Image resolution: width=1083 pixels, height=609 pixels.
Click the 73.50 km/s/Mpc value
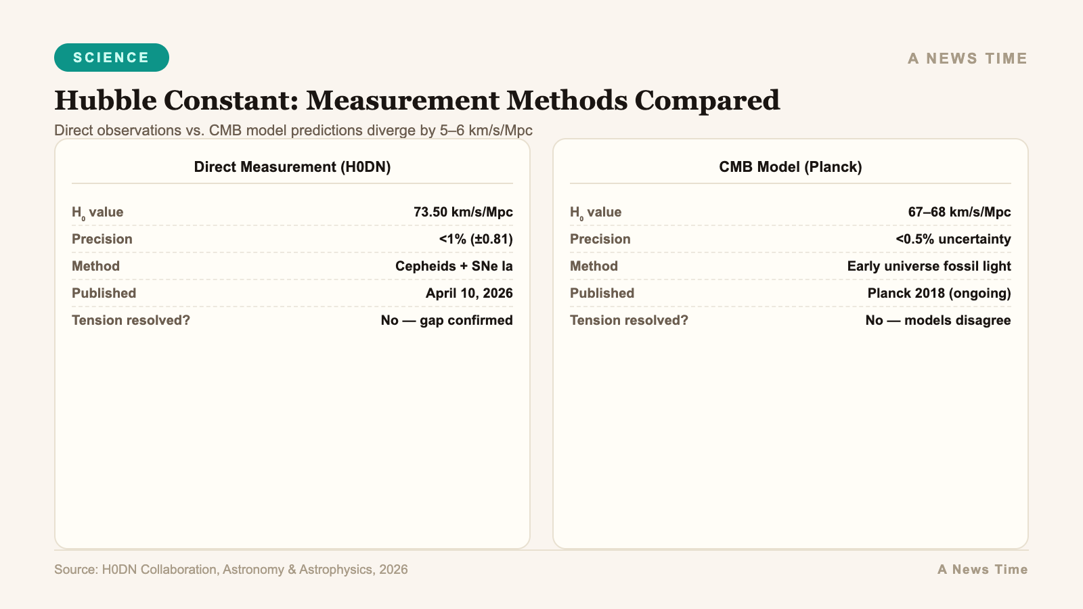[464, 212]
